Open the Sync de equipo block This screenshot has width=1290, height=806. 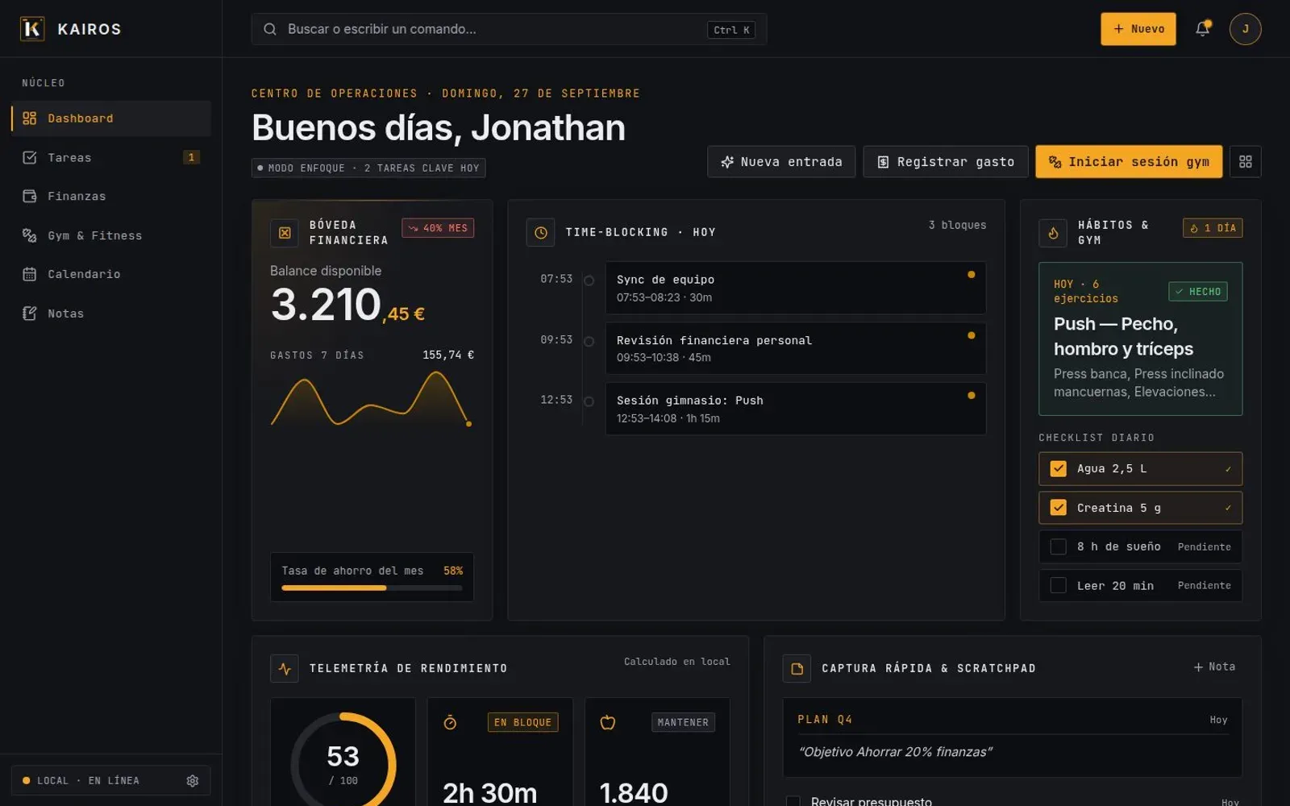pyautogui.click(x=796, y=288)
